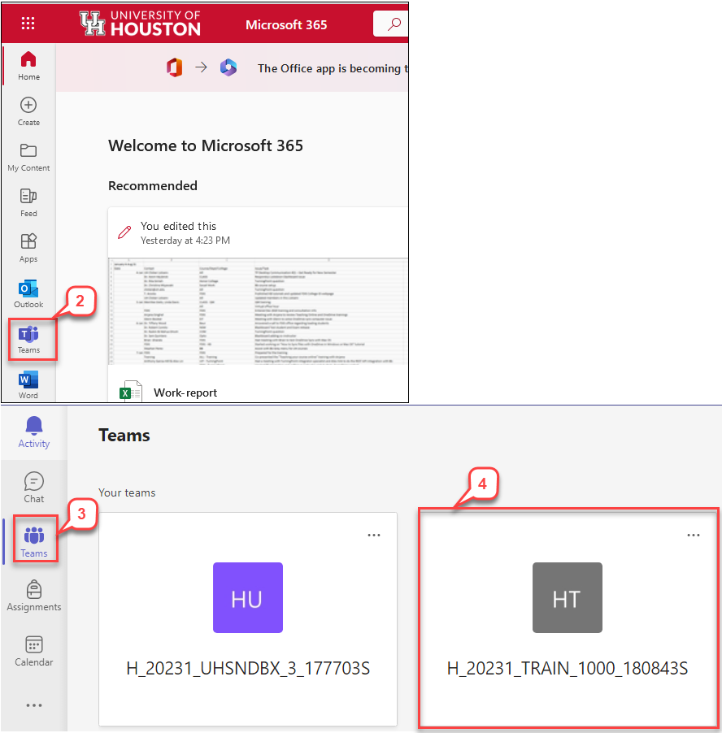Click the Microsoft 365 header title
This screenshot has width=722, height=733.
(286, 24)
